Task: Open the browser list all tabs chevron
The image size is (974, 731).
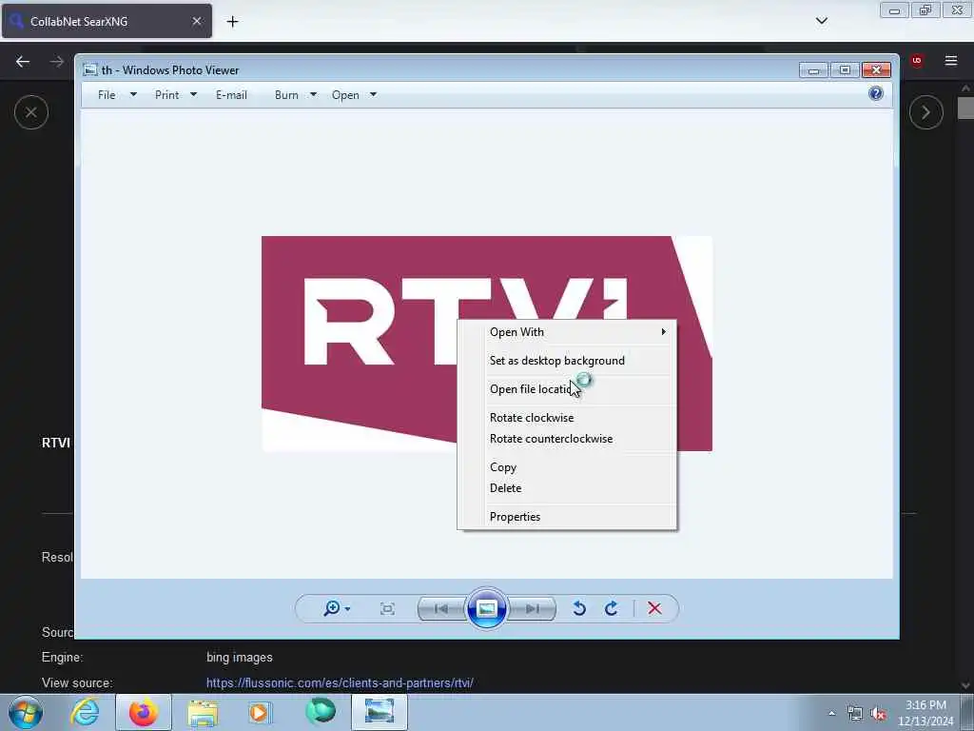Action: pyautogui.click(x=821, y=21)
